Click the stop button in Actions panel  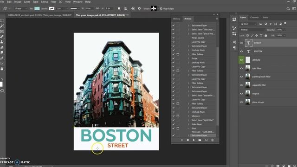[181, 140]
